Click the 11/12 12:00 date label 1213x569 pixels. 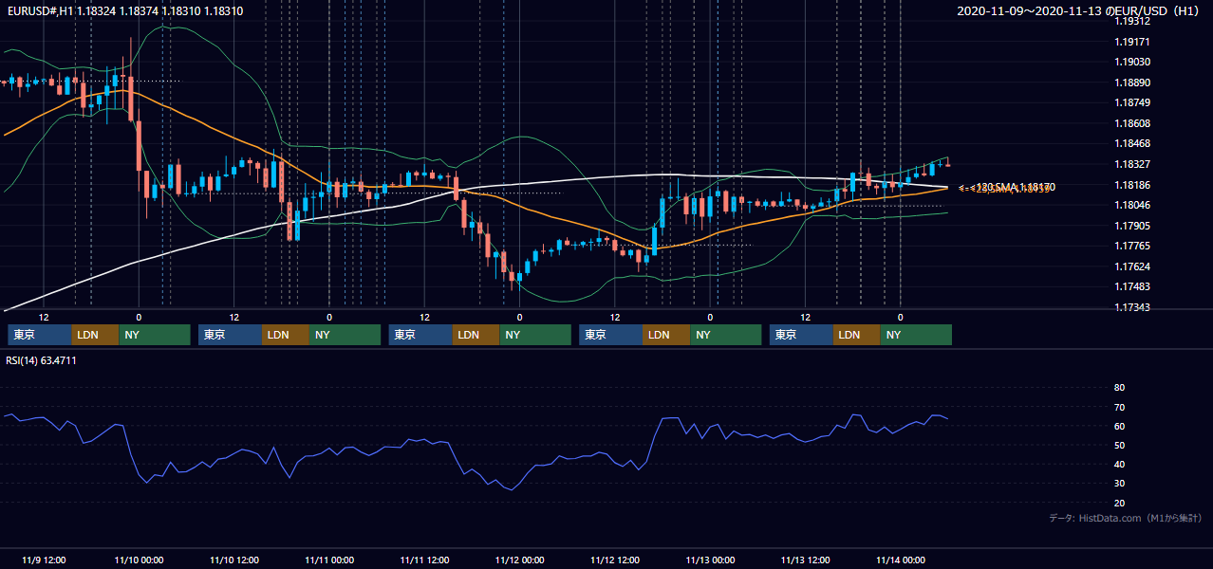pyautogui.click(x=615, y=560)
